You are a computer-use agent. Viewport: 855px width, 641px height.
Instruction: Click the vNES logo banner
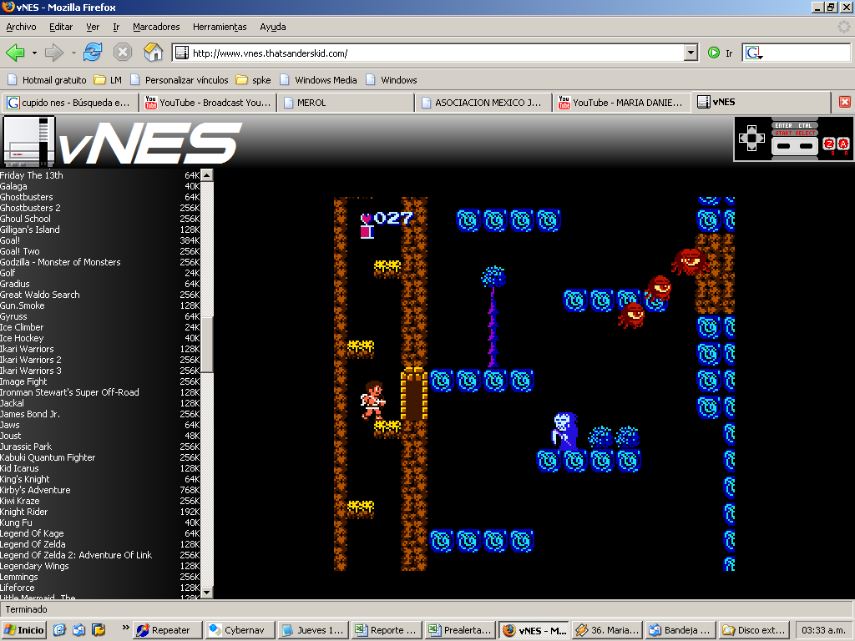click(122, 142)
